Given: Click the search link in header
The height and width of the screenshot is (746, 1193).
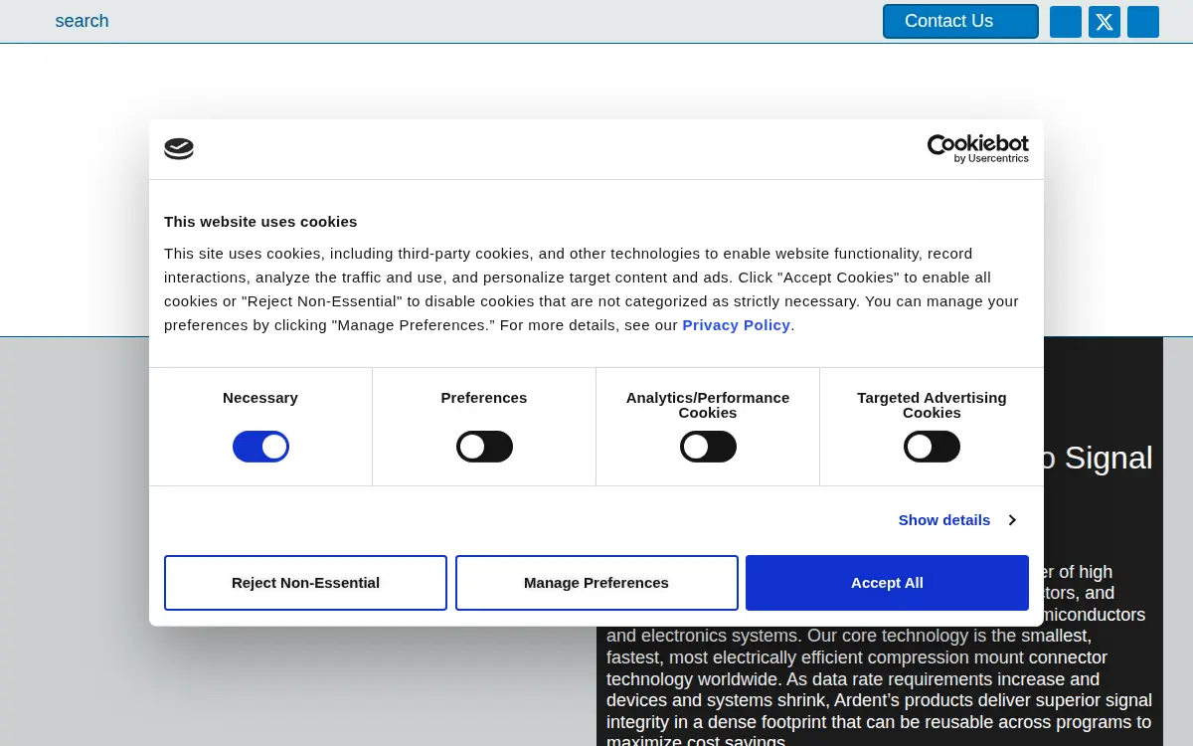Looking at the screenshot, I should 82,21.
